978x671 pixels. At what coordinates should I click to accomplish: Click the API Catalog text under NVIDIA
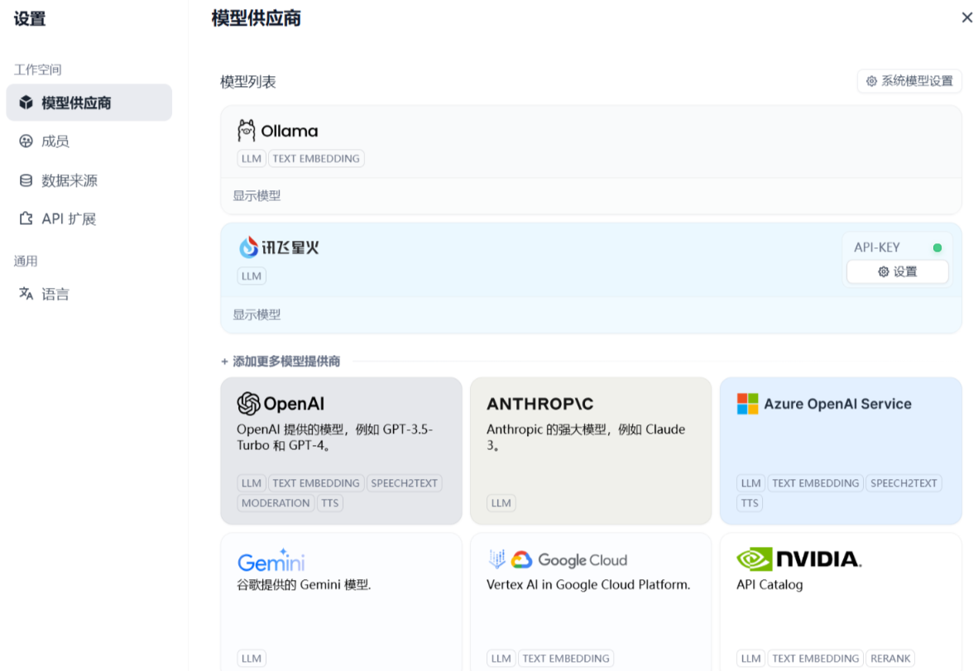pyautogui.click(x=769, y=584)
